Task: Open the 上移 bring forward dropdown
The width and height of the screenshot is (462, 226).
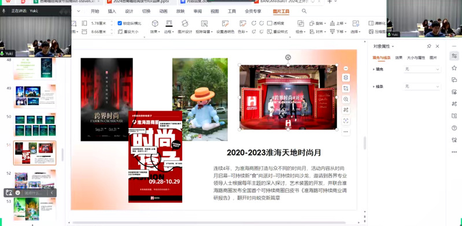Action: pos(338,23)
